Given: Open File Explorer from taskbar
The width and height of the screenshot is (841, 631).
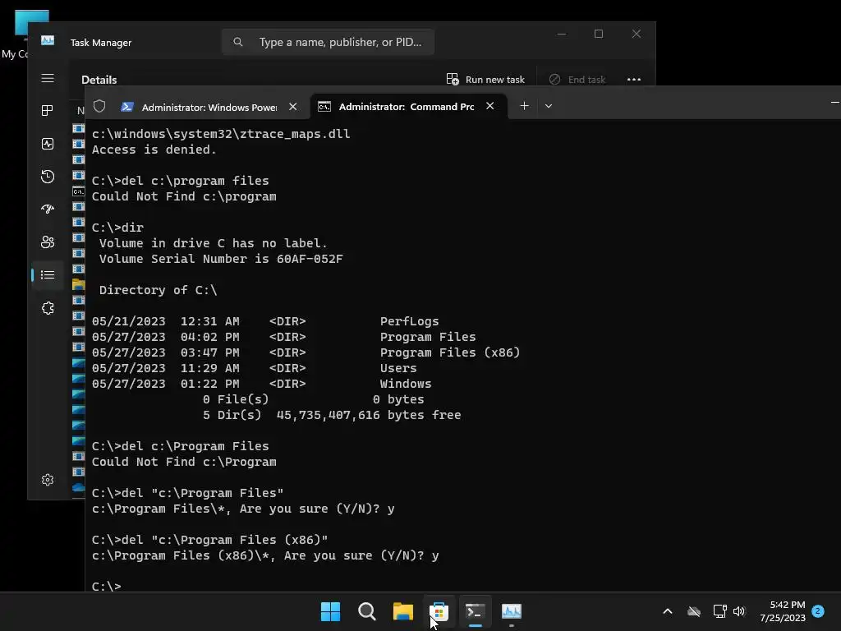Looking at the screenshot, I should (x=402, y=611).
